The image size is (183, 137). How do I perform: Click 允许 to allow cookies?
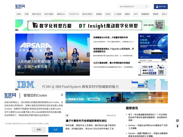pyautogui.click(x=56, y=130)
